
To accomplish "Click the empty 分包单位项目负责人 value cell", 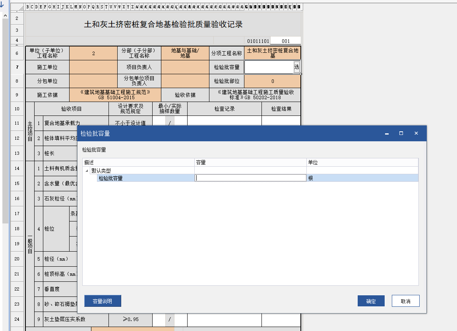I will (185, 81).
